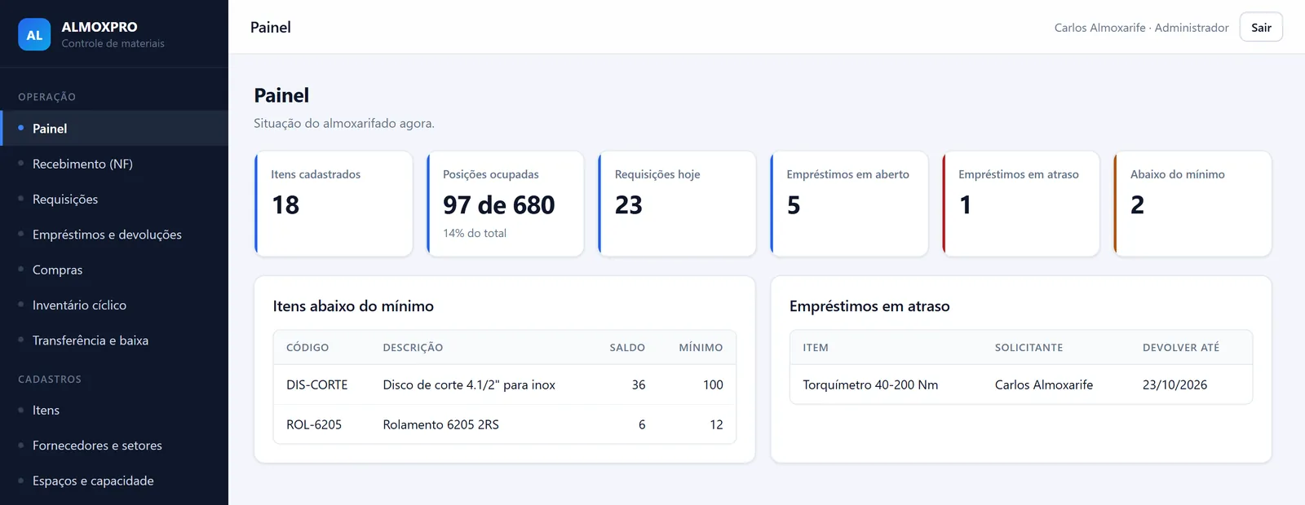Viewport: 1305px width, 505px height.
Task: Click the DIS-CORTE code cell
Action: (x=316, y=384)
